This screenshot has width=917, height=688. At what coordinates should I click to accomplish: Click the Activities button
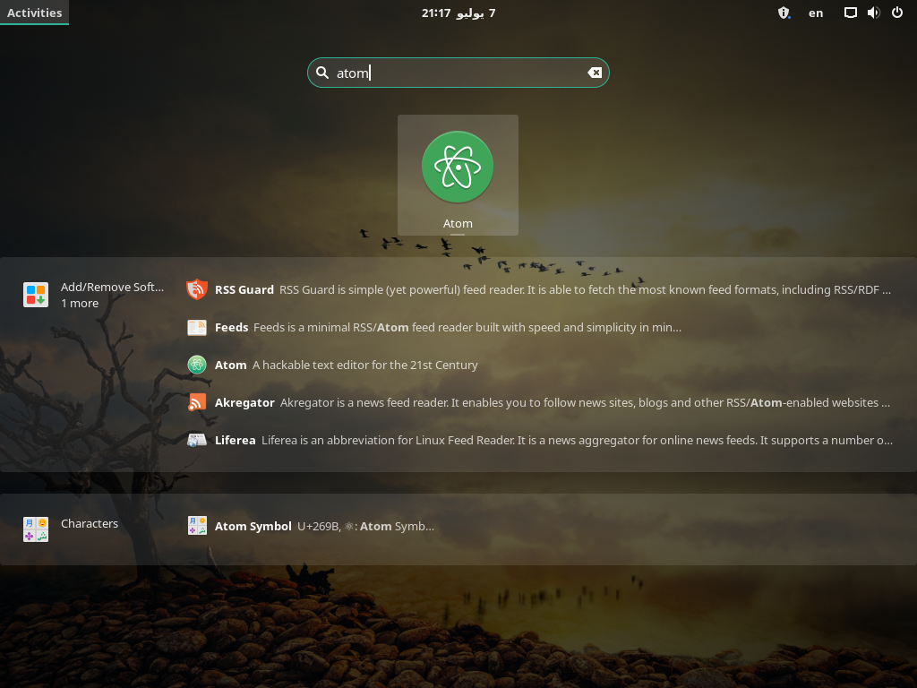tap(35, 13)
